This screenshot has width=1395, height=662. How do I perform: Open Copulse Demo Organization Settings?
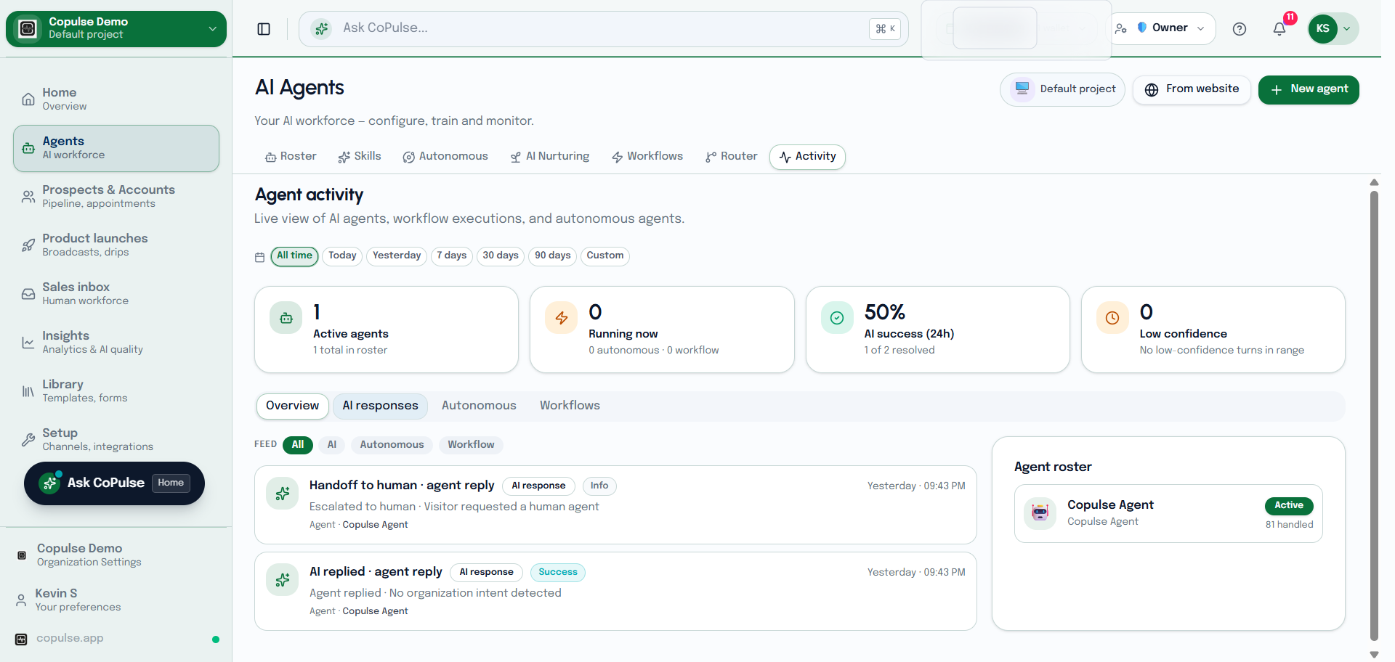click(x=116, y=555)
